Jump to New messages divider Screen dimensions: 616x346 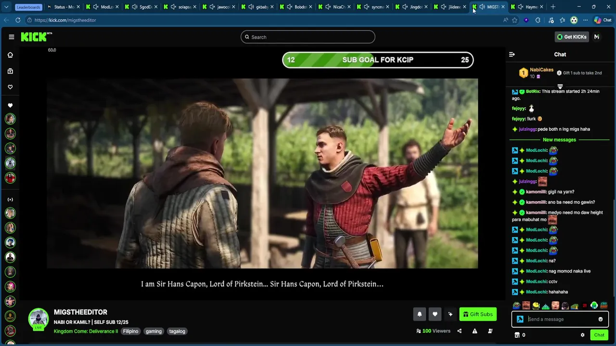559,140
